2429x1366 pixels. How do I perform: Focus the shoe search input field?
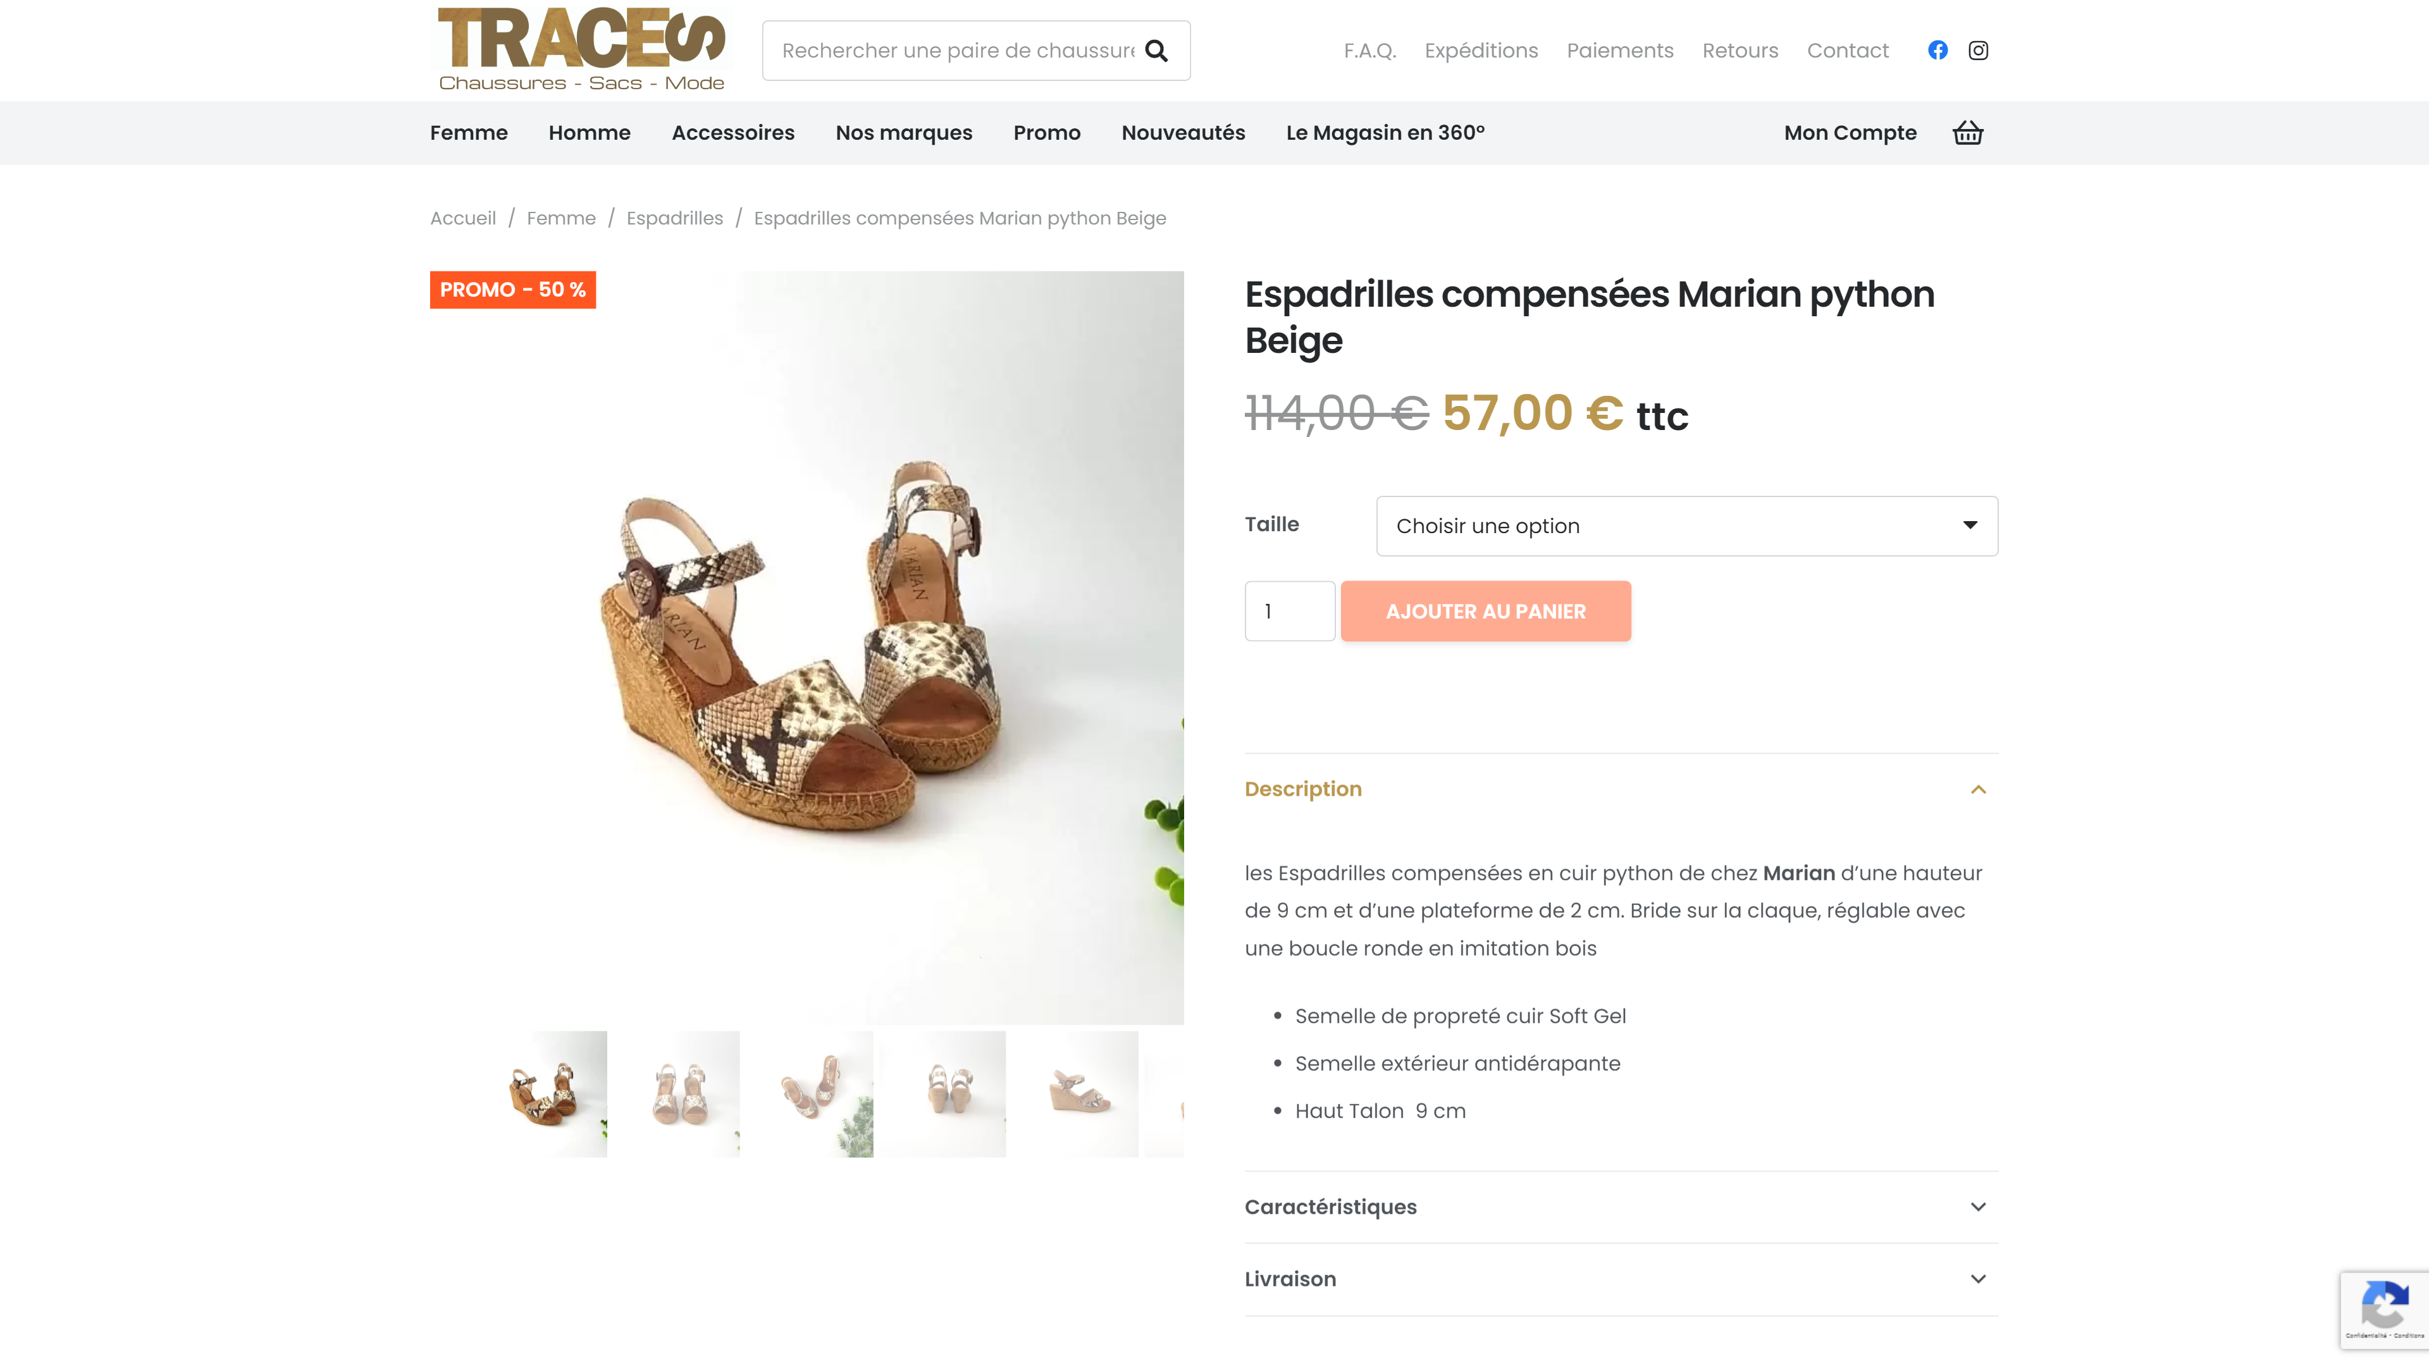(957, 51)
